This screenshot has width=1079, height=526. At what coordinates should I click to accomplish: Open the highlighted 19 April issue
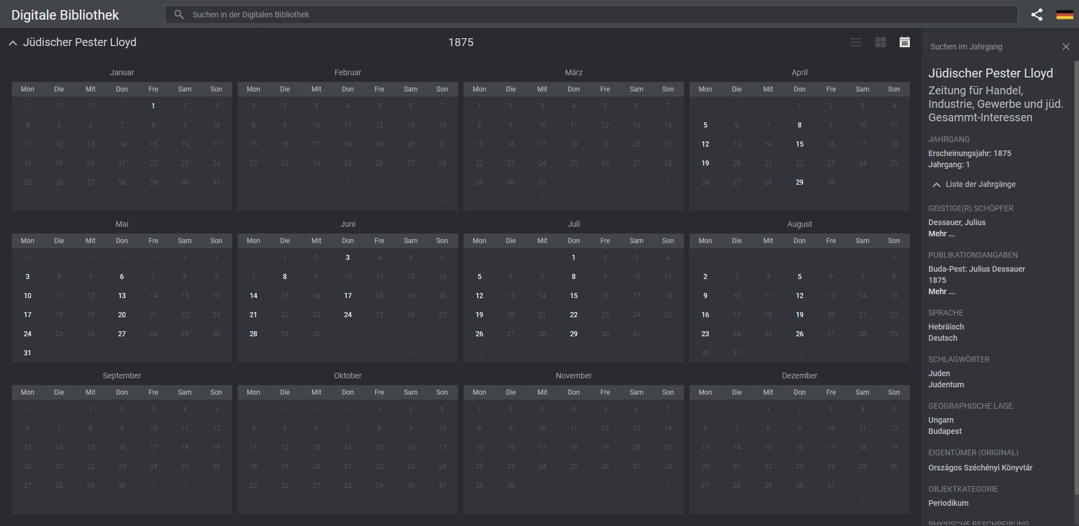(705, 163)
